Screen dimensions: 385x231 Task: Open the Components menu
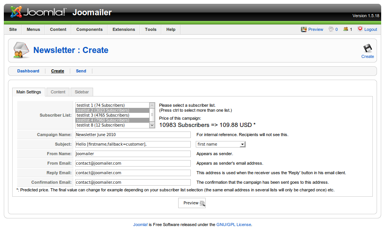tap(89, 29)
